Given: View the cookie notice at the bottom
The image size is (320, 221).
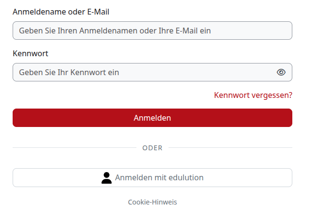Looking at the screenshot, I should [x=152, y=202].
